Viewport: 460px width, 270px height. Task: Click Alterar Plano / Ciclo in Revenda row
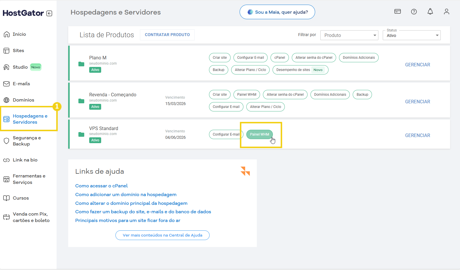click(266, 107)
